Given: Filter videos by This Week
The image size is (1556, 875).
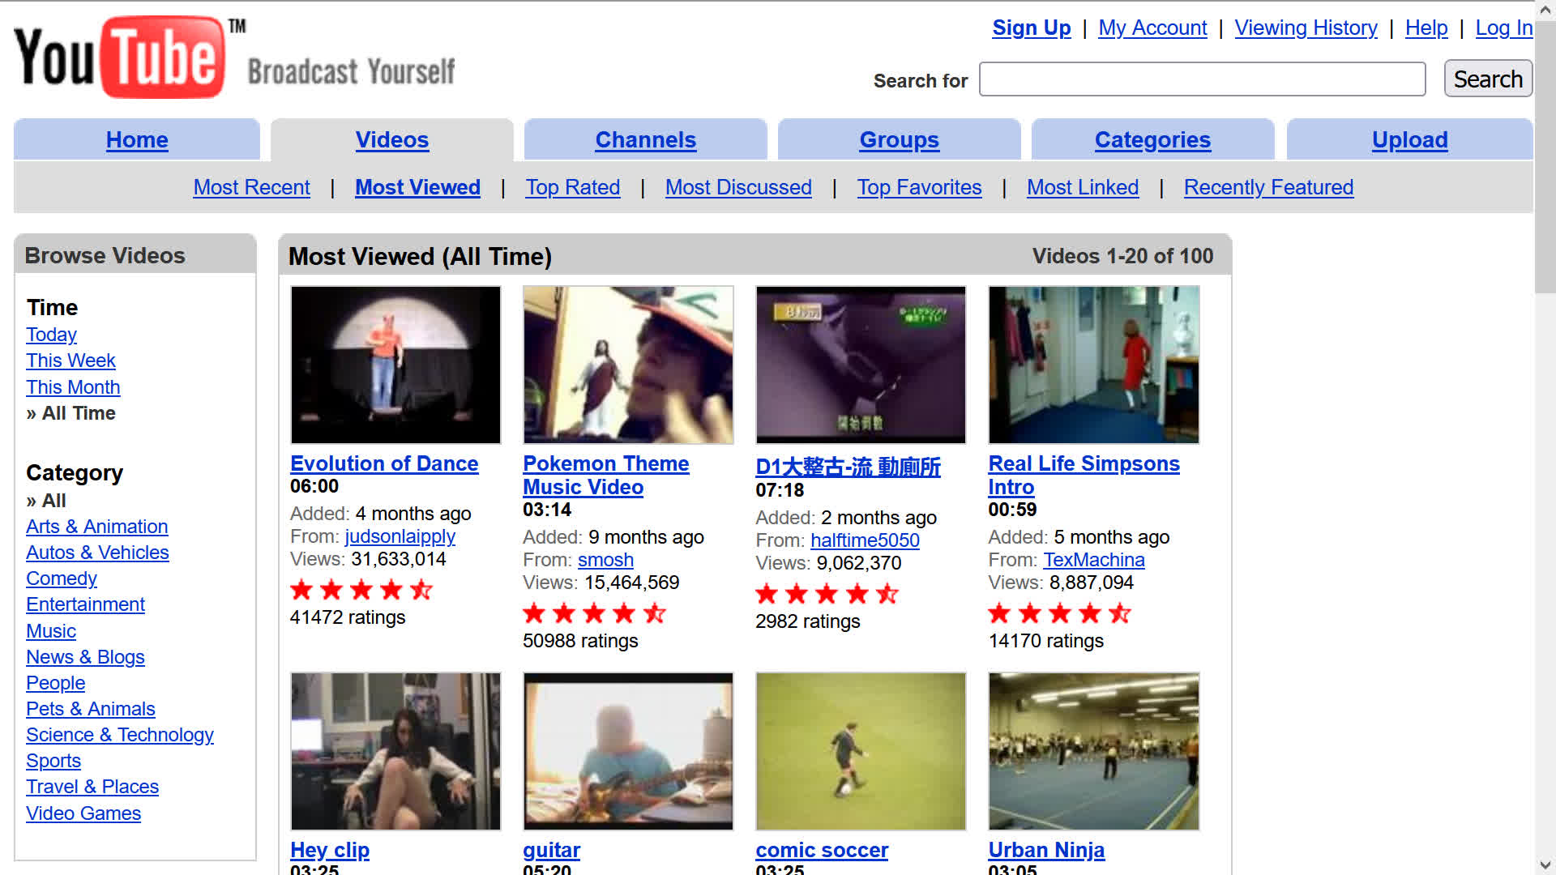Looking at the screenshot, I should coord(71,361).
